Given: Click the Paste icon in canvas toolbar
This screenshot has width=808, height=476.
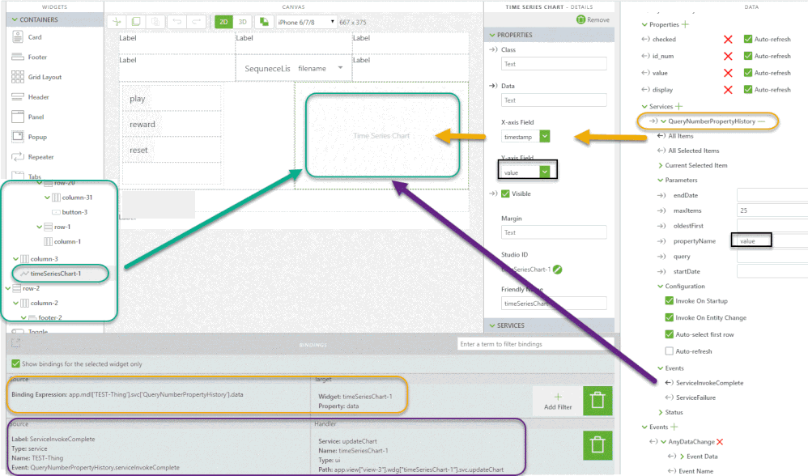Looking at the screenshot, I should [155, 22].
